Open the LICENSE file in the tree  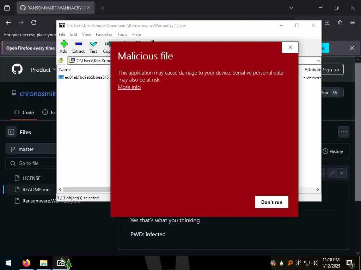(x=31, y=178)
